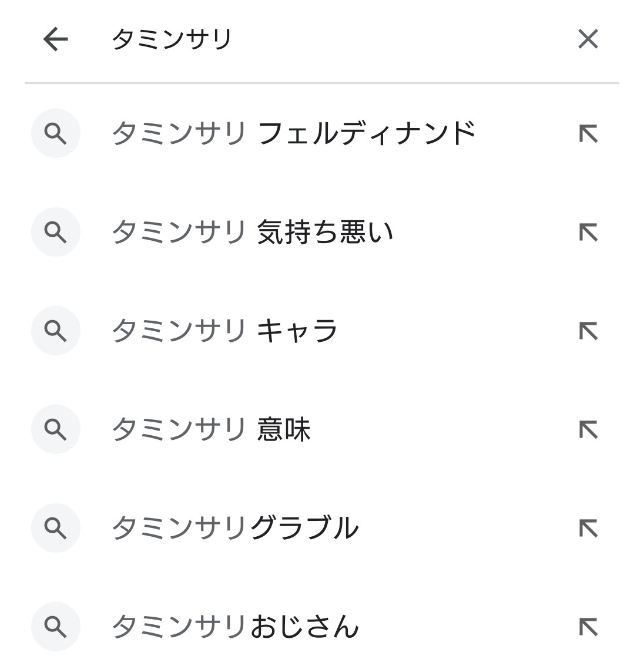This screenshot has height=666, width=644.
Task: Click the magnifier icon for キャラ row
Action: [56, 331]
